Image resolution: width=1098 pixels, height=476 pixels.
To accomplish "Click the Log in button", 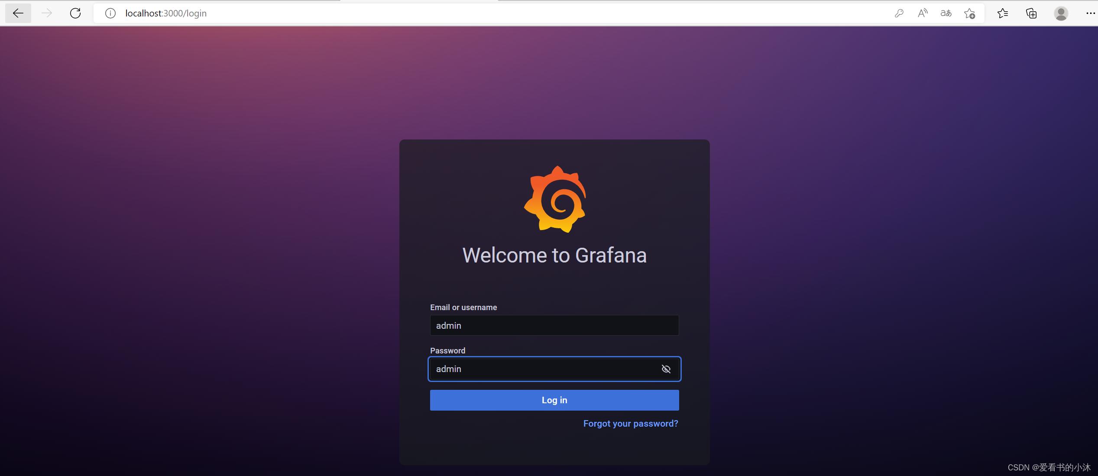I will (554, 400).
